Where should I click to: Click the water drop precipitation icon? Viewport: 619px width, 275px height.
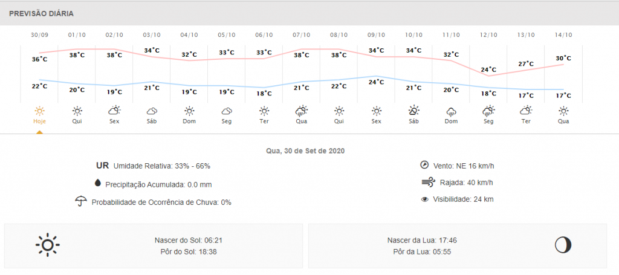(97, 184)
